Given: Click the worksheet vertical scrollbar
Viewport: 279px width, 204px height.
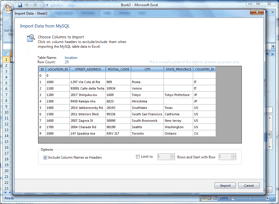Looking at the screenshot, I should tap(270, 135).
